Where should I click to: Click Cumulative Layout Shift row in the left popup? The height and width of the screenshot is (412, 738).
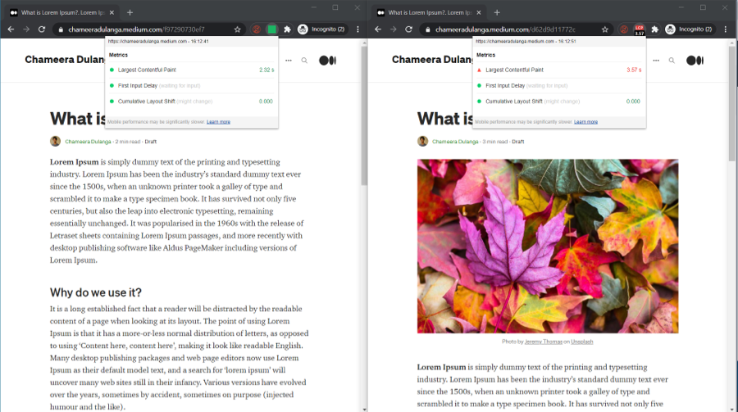click(192, 101)
